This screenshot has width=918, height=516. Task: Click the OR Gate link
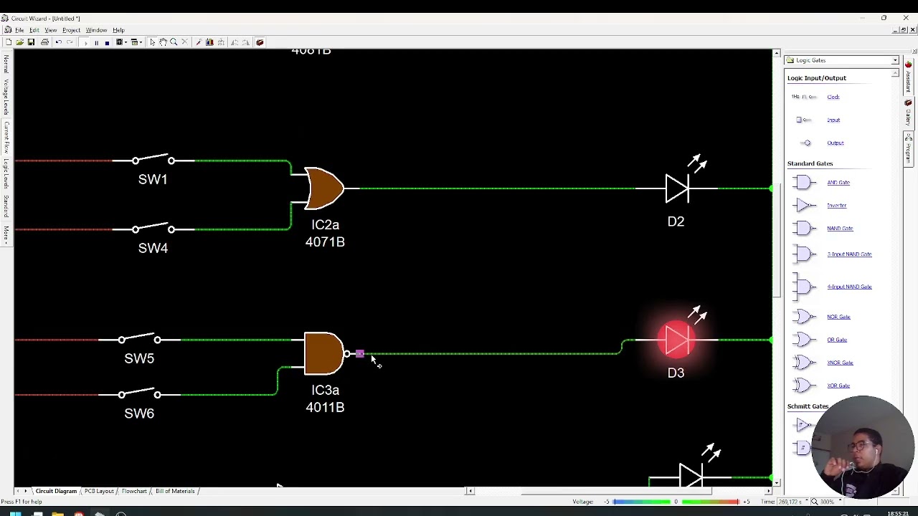click(837, 340)
